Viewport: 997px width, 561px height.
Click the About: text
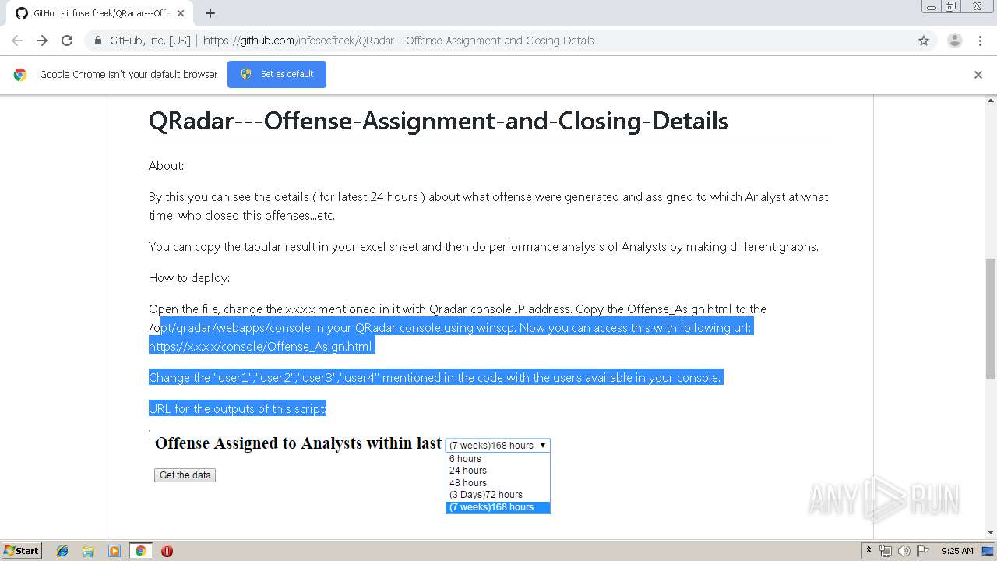tap(167, 166)
